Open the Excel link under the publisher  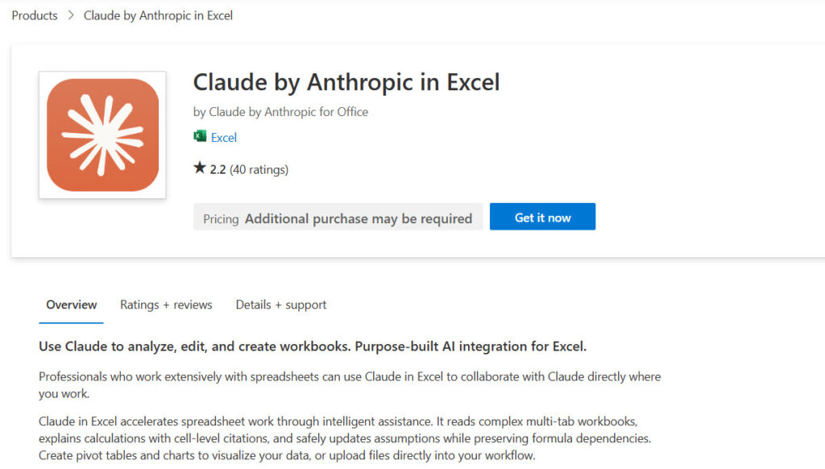click(223, 137)
